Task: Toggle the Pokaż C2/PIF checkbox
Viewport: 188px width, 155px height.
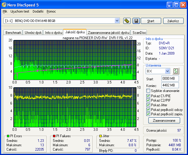Action: pos(148,100)
